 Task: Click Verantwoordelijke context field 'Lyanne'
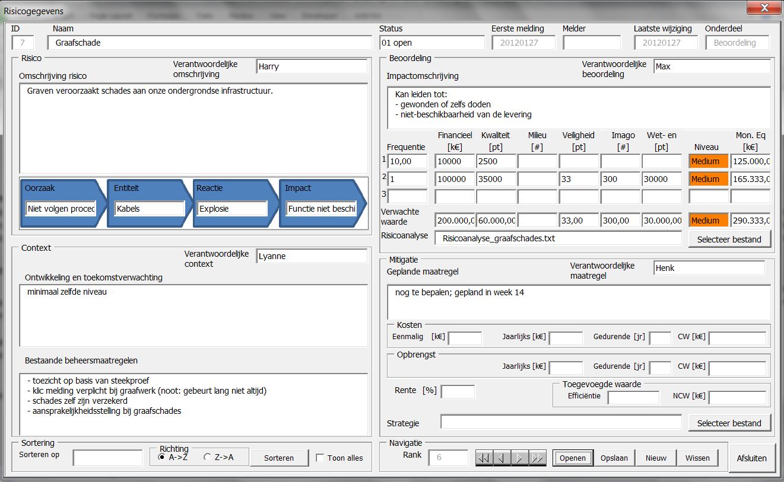click(x=312, y=256)
